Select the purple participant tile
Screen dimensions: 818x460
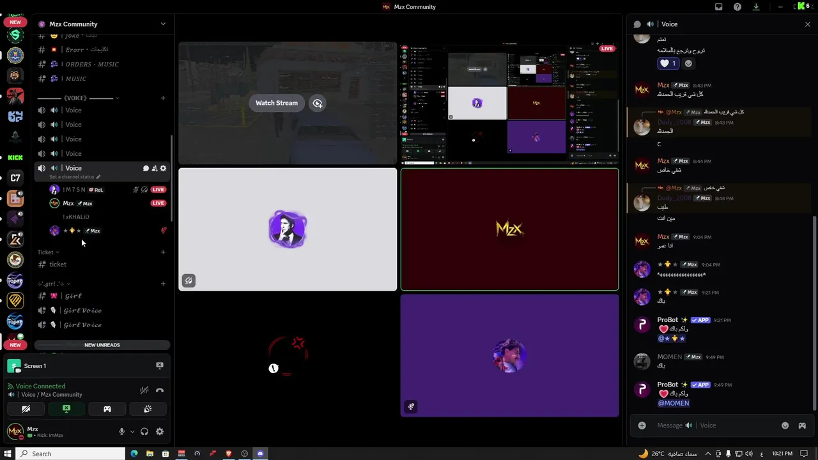tap(509, 355)
